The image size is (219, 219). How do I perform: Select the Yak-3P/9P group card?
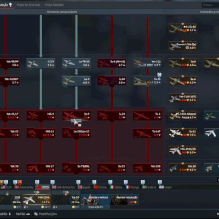(x=10, y=63)
